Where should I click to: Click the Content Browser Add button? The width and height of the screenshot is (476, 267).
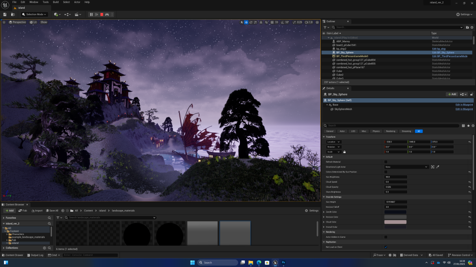click(x=10, y=211)
